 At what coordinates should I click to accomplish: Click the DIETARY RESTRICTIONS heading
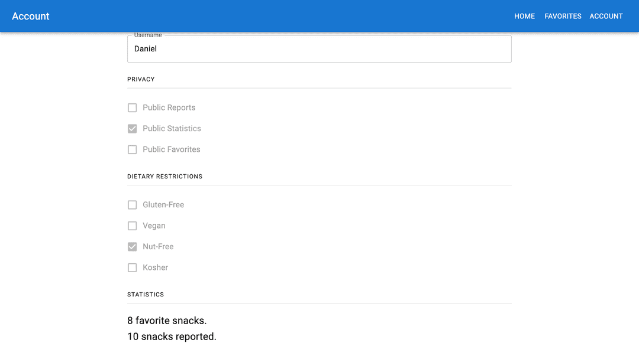[x=164, y=177]
